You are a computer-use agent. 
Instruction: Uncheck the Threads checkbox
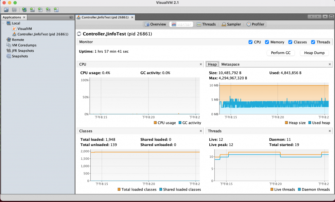[313, 42]
